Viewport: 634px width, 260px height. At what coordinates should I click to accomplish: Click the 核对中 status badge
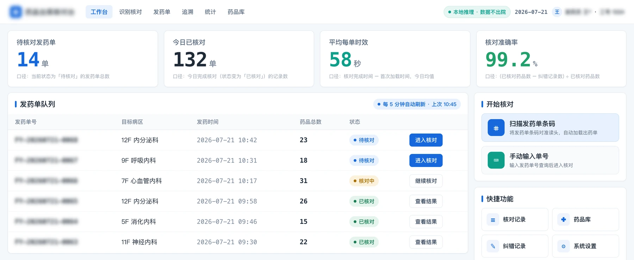(364, 181)
